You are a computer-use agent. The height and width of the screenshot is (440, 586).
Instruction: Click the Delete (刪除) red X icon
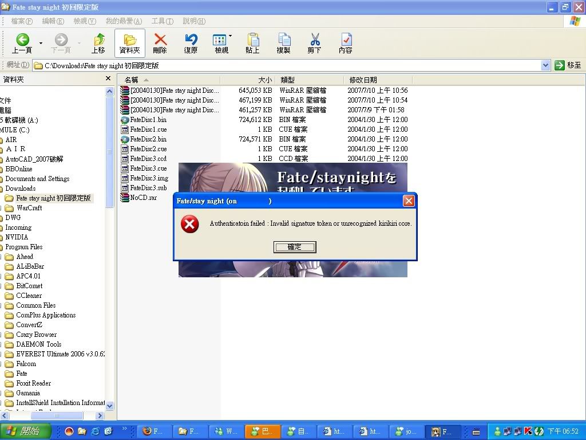tap(160, 40)
